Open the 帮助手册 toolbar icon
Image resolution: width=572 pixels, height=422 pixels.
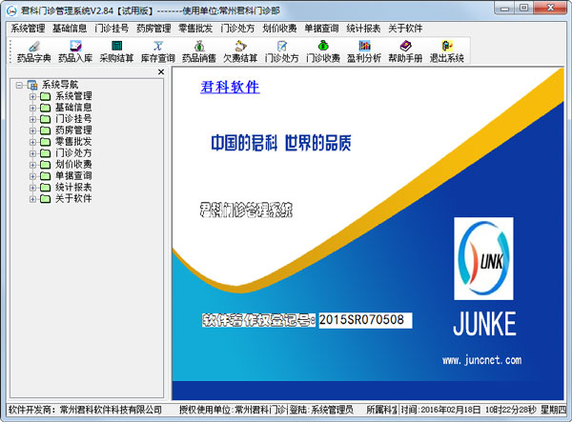pyautogui.click(x=405, y=50)
